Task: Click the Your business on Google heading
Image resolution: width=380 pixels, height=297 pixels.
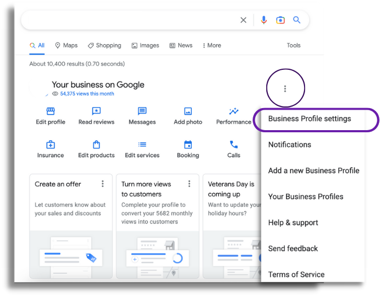Action: tap(98, 84)
